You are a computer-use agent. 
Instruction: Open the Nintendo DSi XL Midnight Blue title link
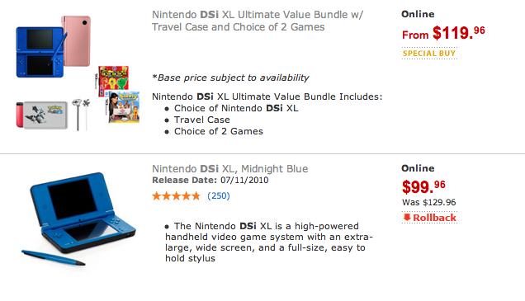(229, 168)
